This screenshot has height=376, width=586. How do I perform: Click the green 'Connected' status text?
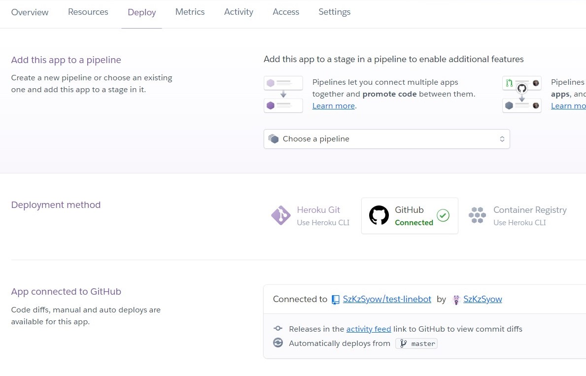(414, 223)
